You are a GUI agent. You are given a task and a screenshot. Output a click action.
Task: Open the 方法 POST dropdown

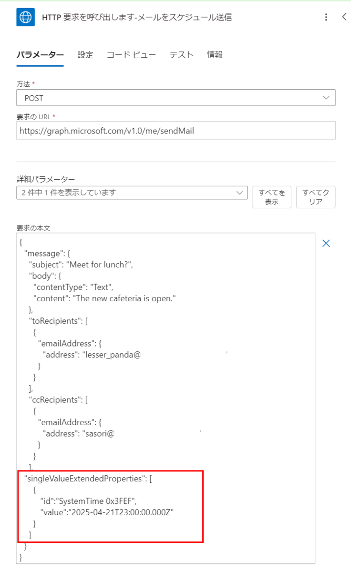click(175, 98)
